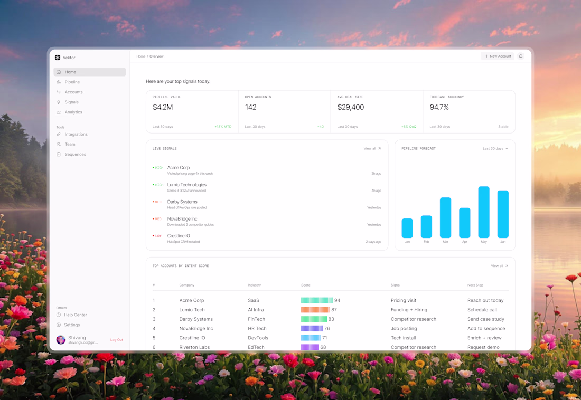This screenshot has height=400, width=581.
Task: Open Darby Systems live signal
Action: (x=267, y=204)
